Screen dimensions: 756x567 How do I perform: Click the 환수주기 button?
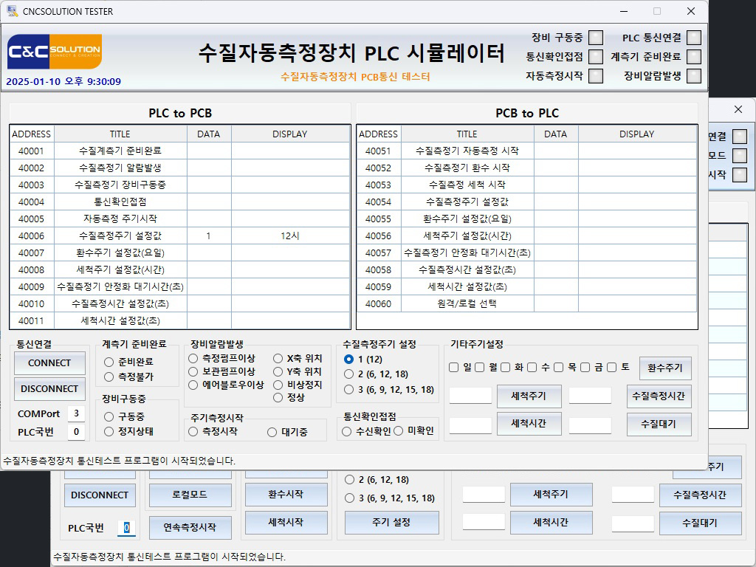(x=665, y=368)
